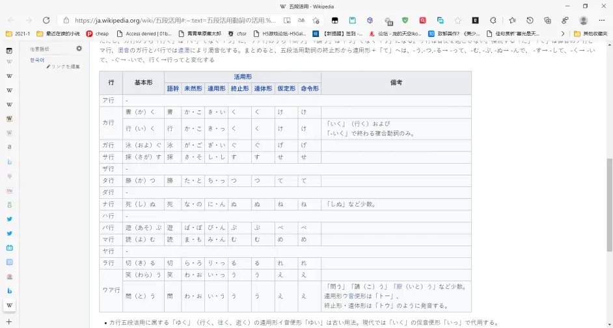Open language settings gear in sidebar

[x=79, y=48]
